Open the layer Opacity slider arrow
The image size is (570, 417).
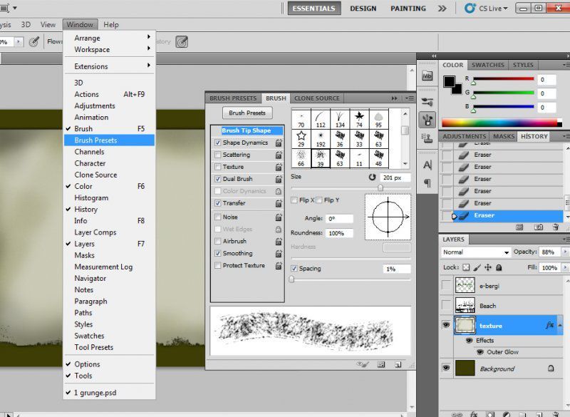tap(566, 252)
